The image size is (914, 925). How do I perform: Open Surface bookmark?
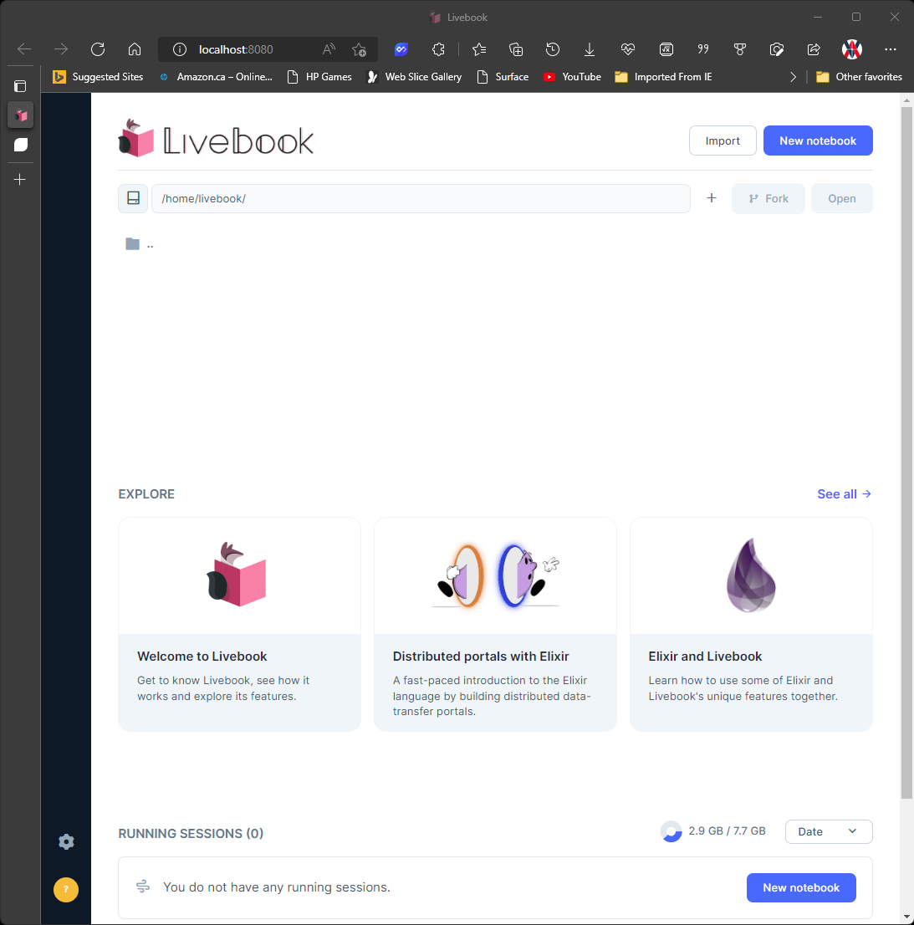503,77
